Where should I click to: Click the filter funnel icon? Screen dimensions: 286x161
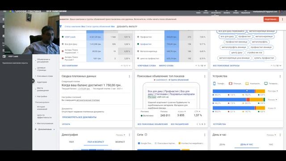pyautogui.click(x=61, y=26)
